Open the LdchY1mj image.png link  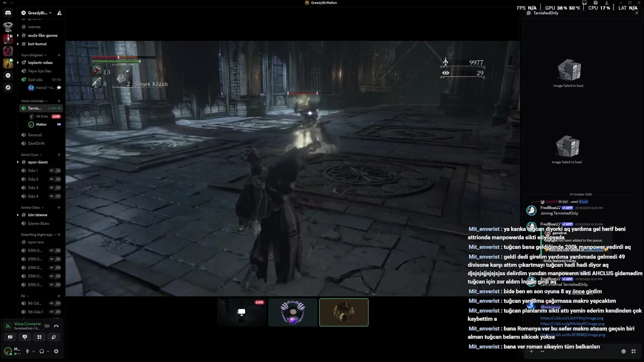tap(572, 318)
